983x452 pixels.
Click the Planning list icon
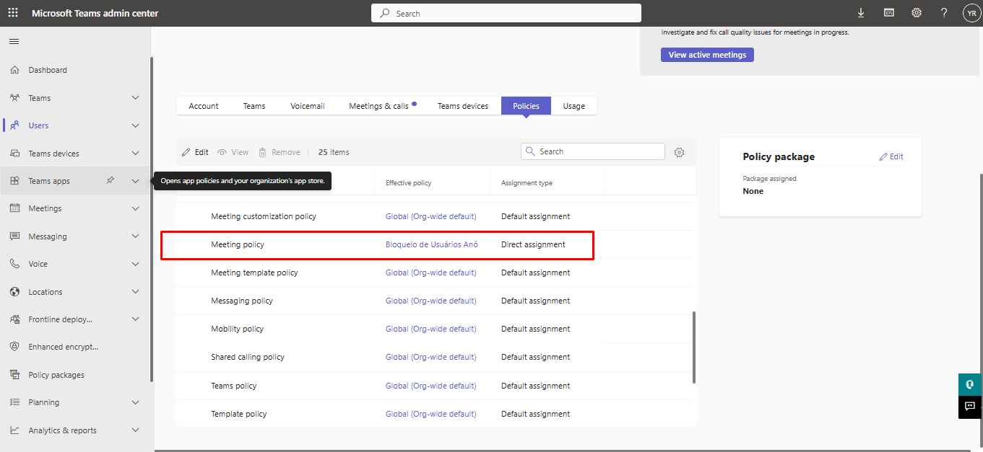(x=14, y=402)
